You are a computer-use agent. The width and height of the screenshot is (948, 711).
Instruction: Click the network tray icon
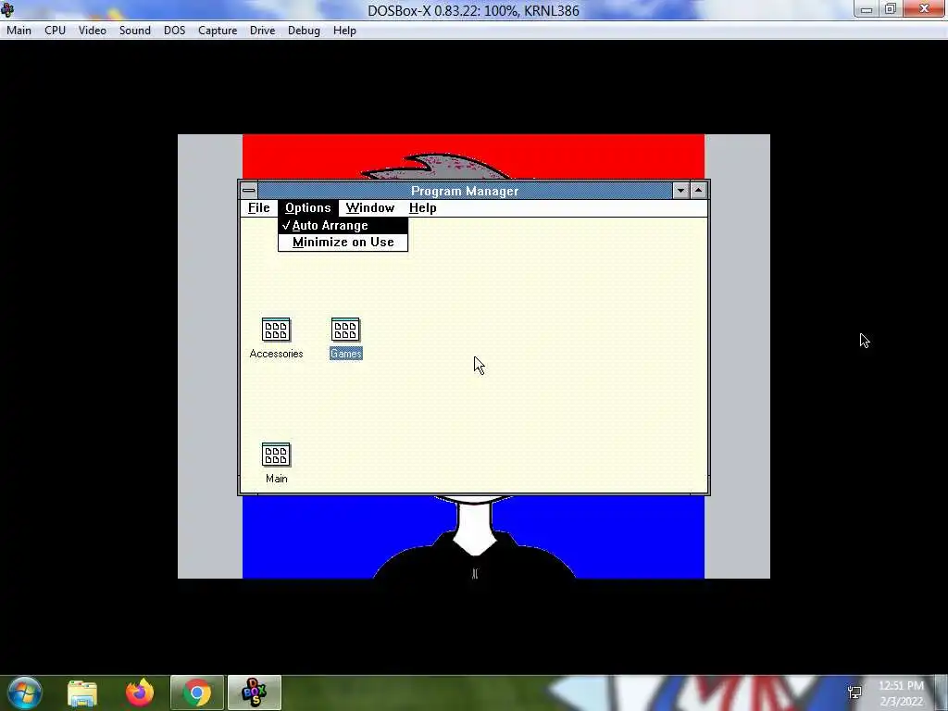click(854, 692)
